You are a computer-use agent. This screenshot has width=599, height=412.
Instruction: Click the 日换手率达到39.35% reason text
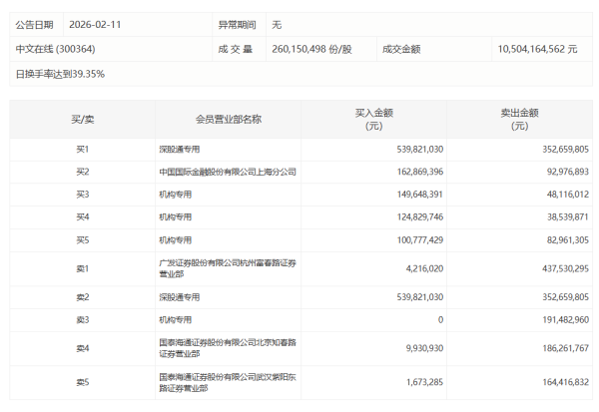(x=60, y=74)
